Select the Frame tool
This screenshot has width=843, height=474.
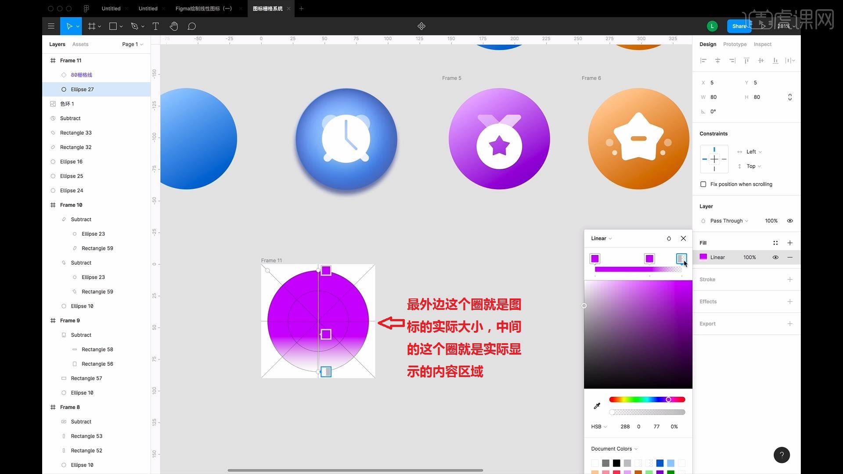pos(91,26)
